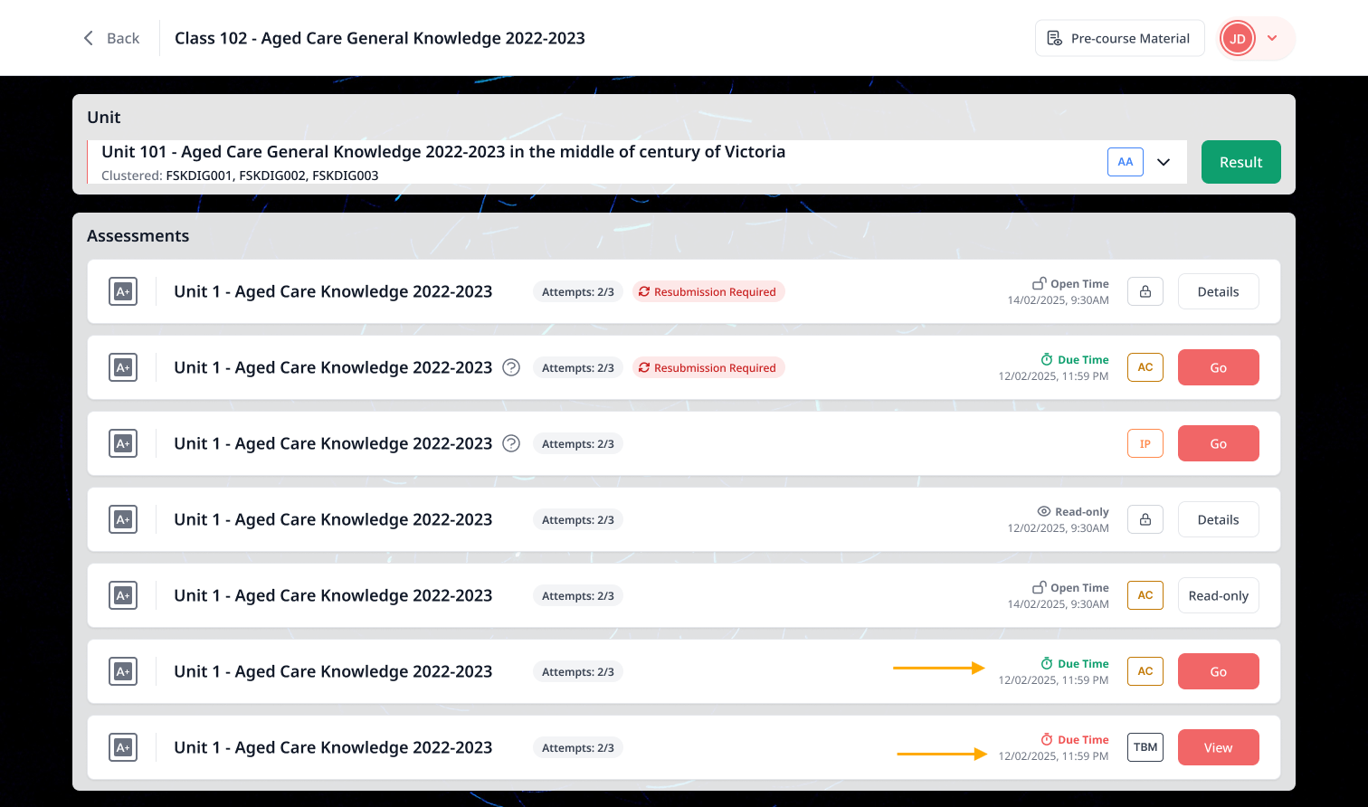Click the question mark icon in second assessment row
This screenshot has height=807, width=1368.
tap(511, 367)
